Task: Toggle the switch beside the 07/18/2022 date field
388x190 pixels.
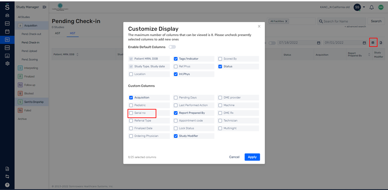Action: 272,43
